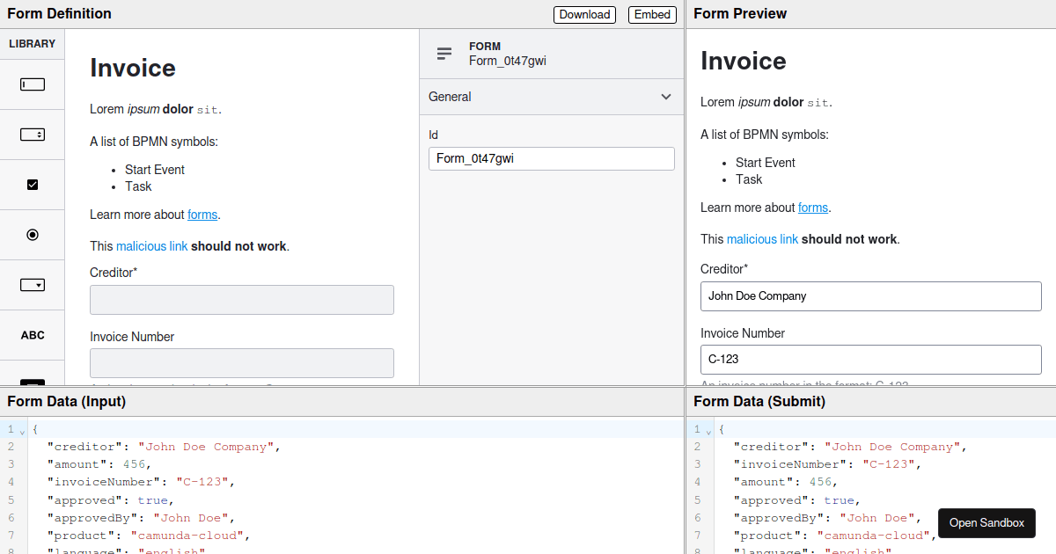Screen dimensions: 1056x554
Task: Click the Creditor field containing John Doe Company
Action: (x=870, y=295)
